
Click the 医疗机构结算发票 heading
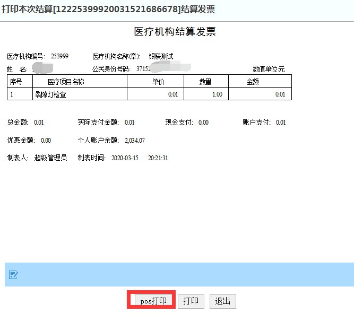click(x=175, y=31)
